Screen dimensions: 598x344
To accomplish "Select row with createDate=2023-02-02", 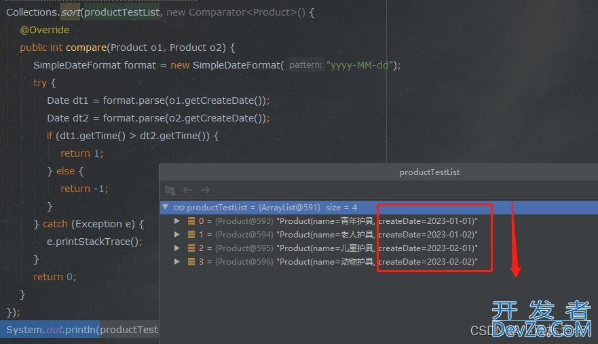I will tap(379, 262).
